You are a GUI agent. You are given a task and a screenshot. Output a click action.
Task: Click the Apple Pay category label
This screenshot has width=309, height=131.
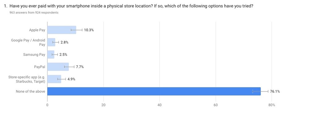[37, 30]
